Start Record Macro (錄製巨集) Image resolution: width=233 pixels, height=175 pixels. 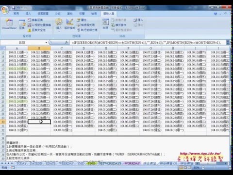pos(35,20)
